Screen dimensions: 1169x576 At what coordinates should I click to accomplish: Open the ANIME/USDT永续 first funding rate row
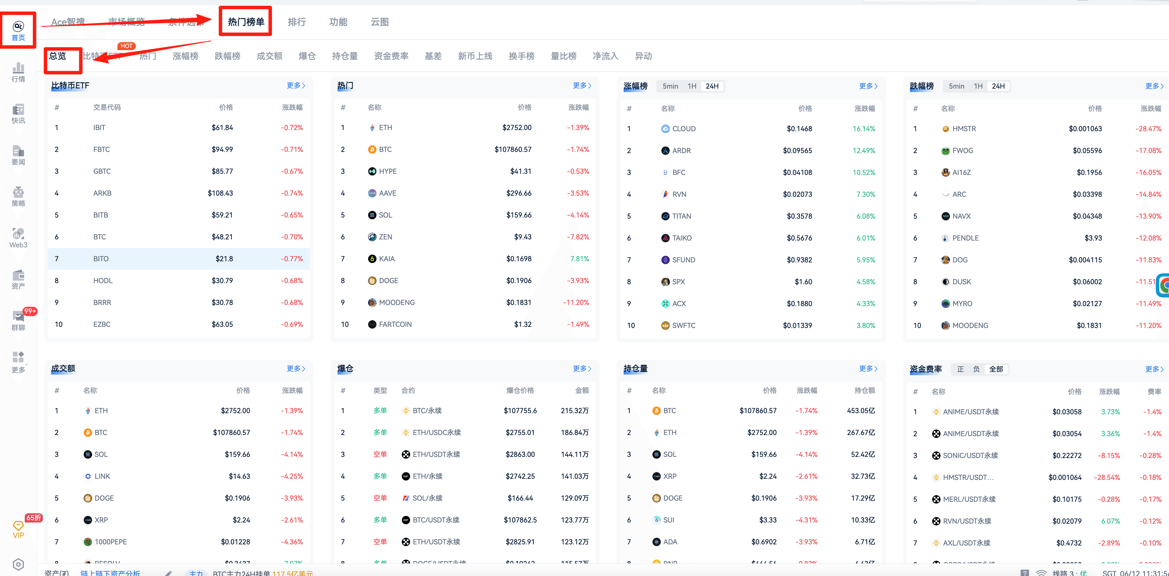click(x=1037, y=412)
